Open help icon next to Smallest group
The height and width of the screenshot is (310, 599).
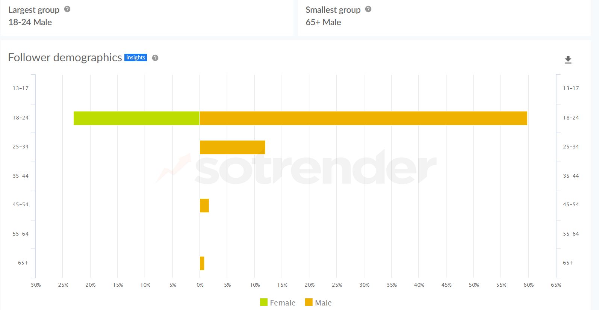pos(368,9)
